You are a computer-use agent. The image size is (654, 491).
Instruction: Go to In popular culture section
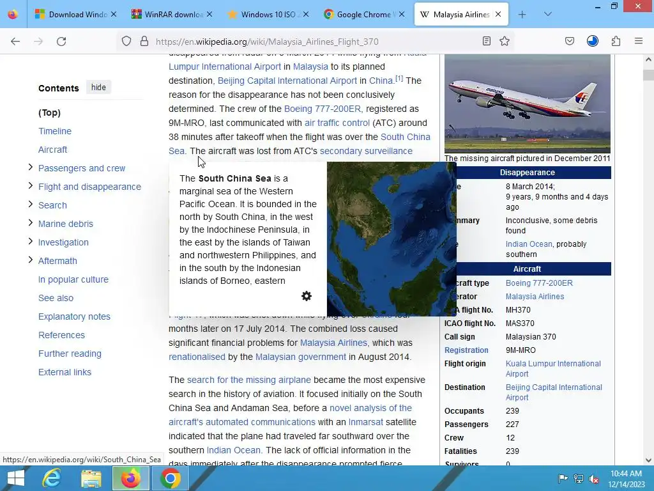73,279
